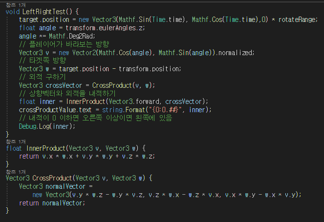The width and height of the screenshot is (324, 222).
Task: Click crossVector in its Vector3 declaration
Action: pos(64,85)
